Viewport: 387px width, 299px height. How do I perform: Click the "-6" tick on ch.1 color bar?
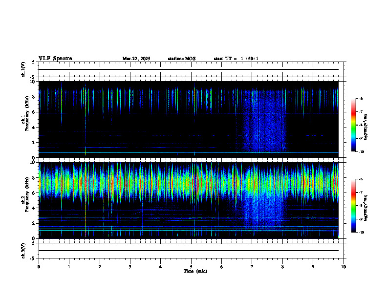click(360, 99)
